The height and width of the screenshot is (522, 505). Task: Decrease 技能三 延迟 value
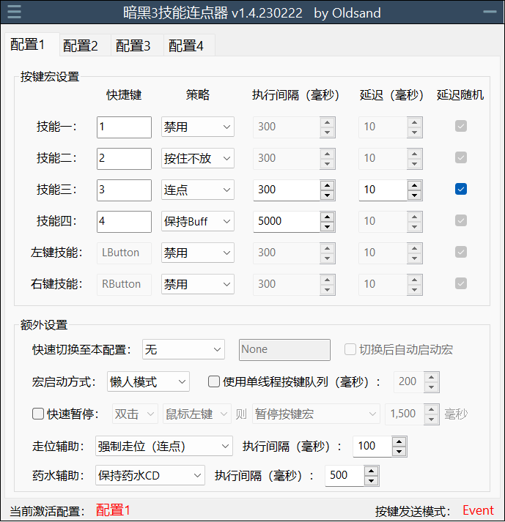[x=415, y=195]
